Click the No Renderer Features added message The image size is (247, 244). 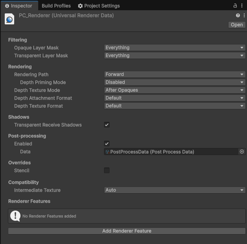tap(49, 216)
